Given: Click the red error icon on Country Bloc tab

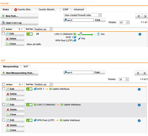Looking at the screenshot, I should pos(16,10).
